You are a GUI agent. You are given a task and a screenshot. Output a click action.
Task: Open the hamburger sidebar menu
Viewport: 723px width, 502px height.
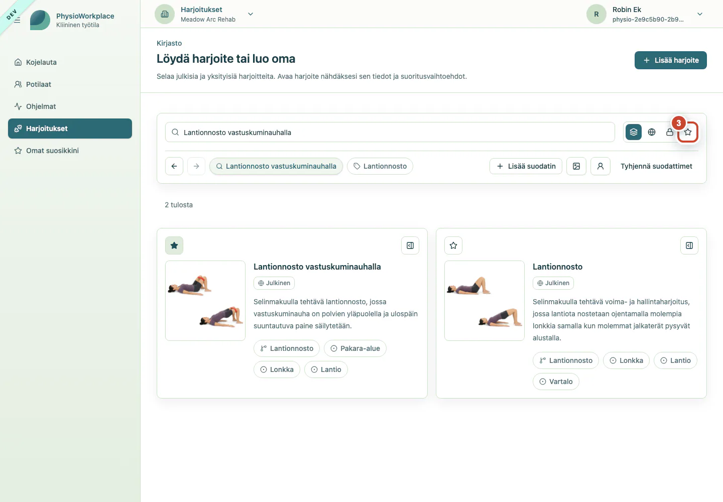click(x=17, y=20)
